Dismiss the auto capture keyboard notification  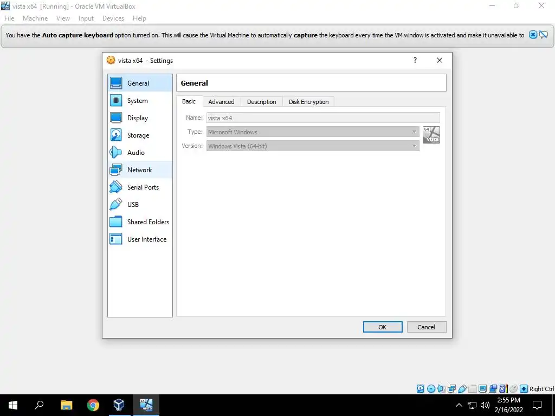(533, 35)
